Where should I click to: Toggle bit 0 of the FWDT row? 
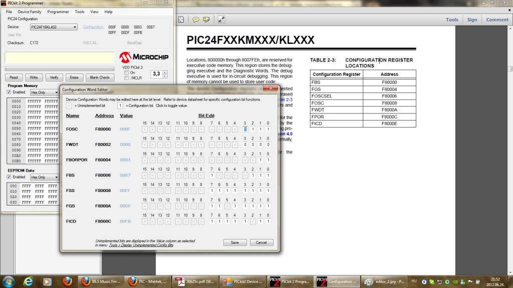tap(269, 144)
